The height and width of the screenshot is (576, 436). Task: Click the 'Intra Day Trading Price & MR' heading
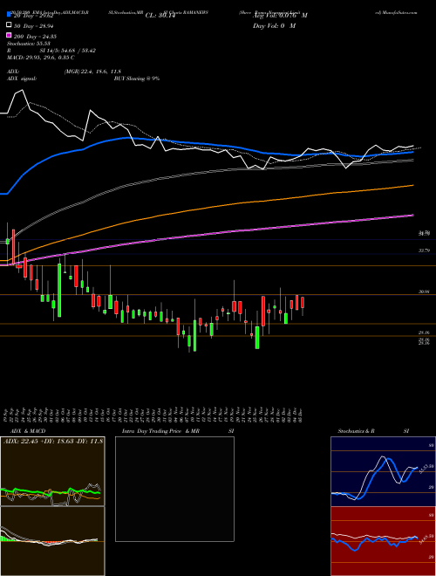click(x=160, y=431)
